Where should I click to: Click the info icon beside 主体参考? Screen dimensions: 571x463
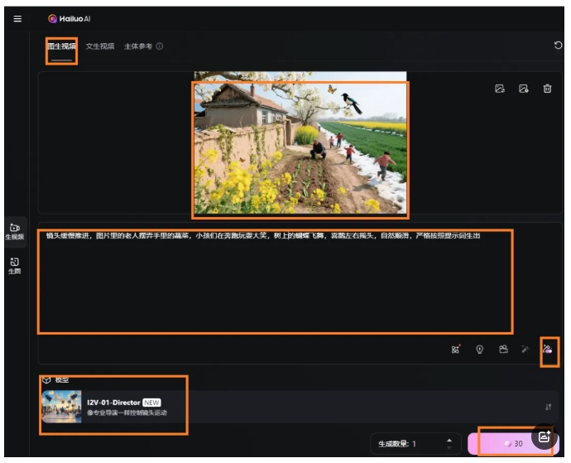pyautogui.click(x=160, y=46)
